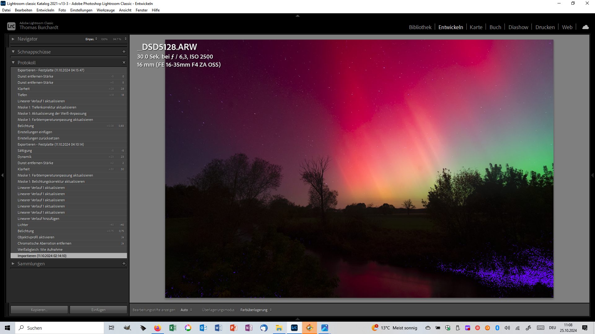Image resolution: width=595 pixels, height=334 pixels.
Task: Clear history with Protokoll X icon
Action: 124,62
